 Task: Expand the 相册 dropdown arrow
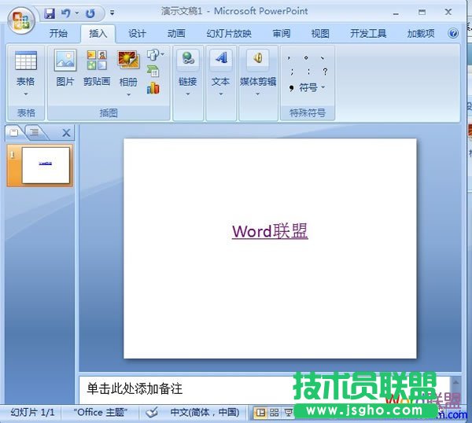pos(128,94)
